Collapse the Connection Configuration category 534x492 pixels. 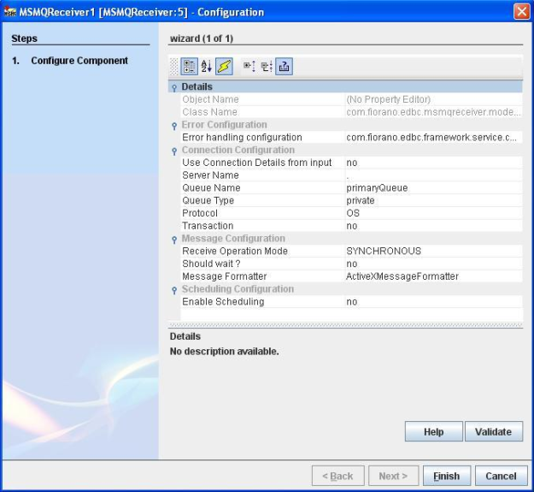coord(174,151)
